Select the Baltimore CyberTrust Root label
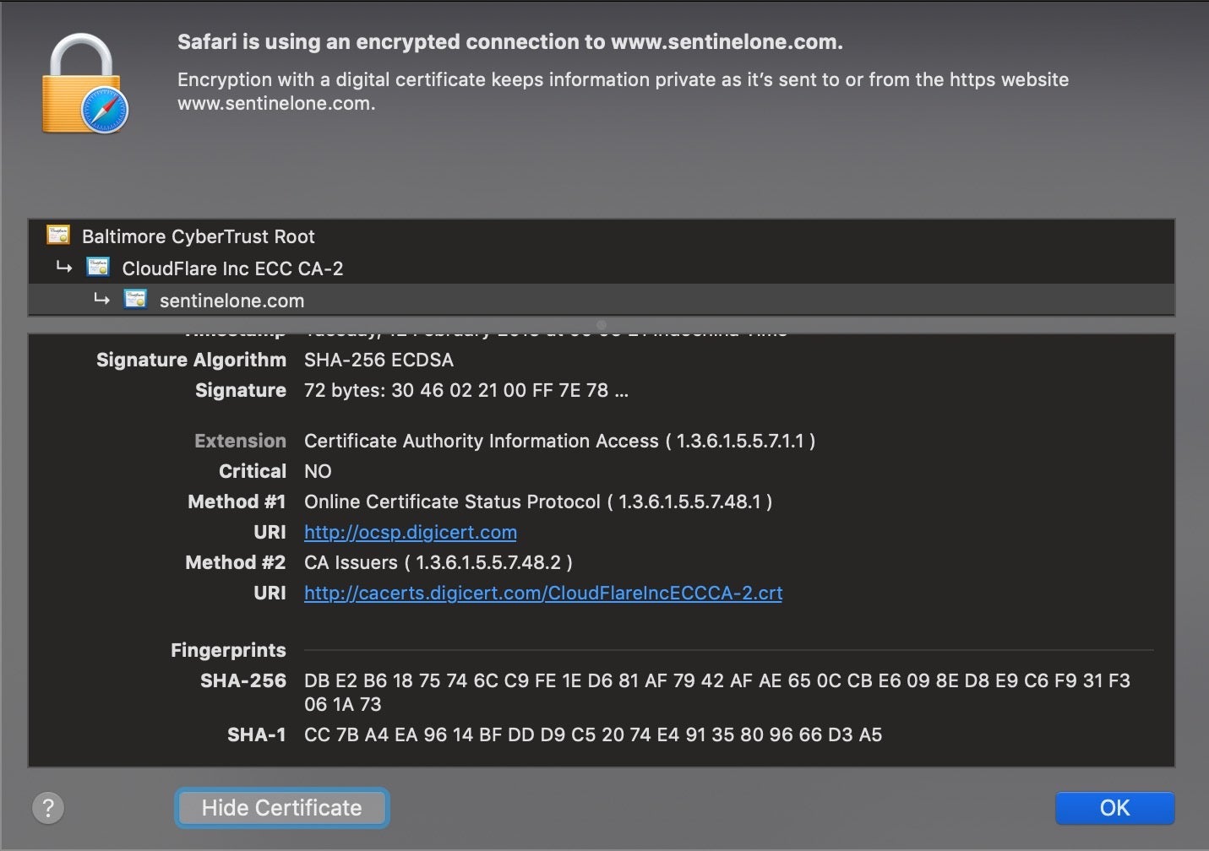This screenshot has width=1209, height=851. (x=198, y=236)
